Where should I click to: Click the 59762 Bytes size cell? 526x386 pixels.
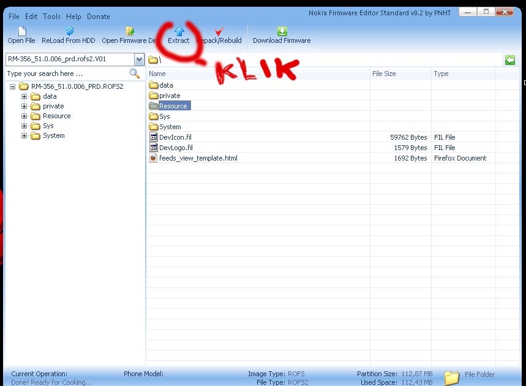[408, 137]
